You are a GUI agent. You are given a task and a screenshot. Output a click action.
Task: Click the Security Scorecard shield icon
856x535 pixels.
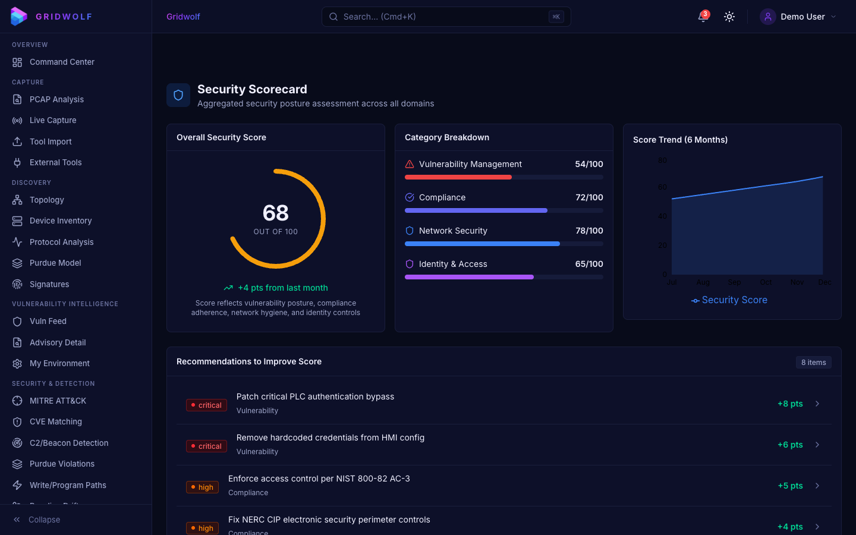click(x=178, y=95)
